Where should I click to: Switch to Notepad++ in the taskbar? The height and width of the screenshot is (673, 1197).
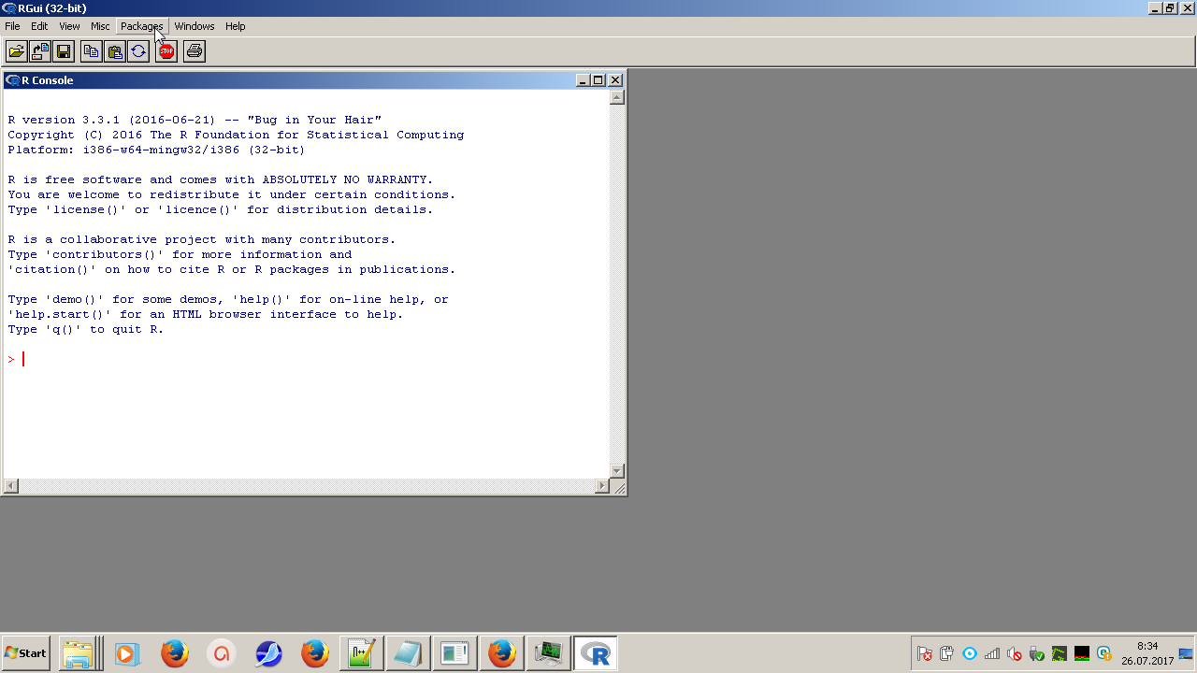(362, 653)
